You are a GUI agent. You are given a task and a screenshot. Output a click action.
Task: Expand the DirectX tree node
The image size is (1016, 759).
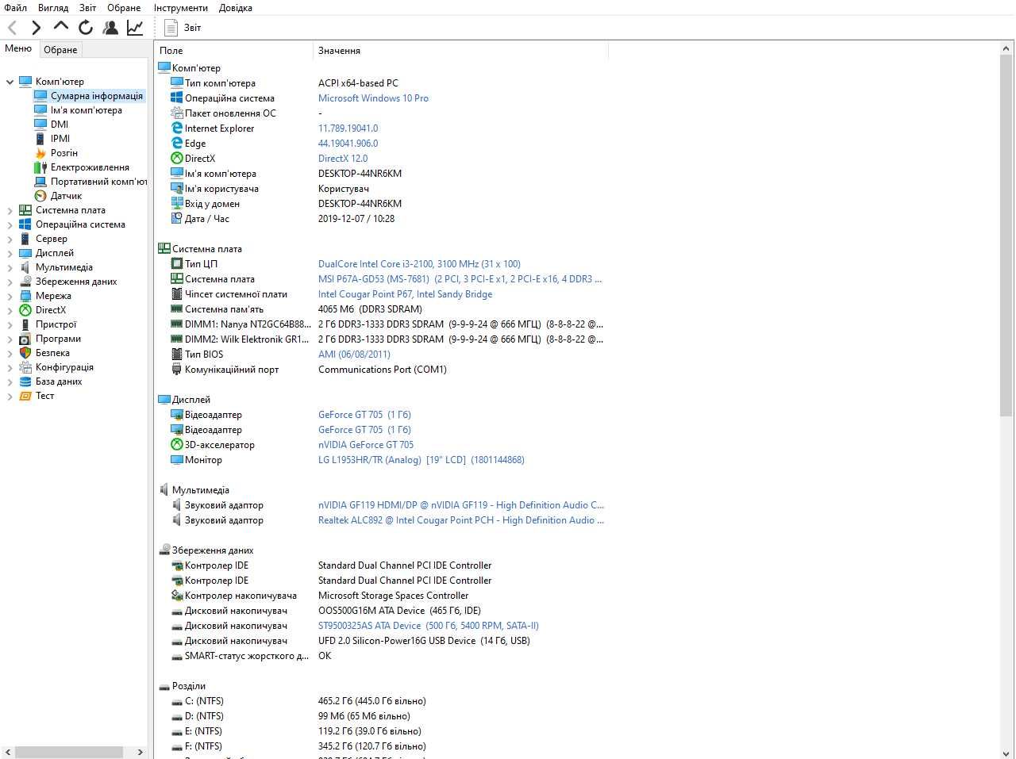[x=10, y=310]
